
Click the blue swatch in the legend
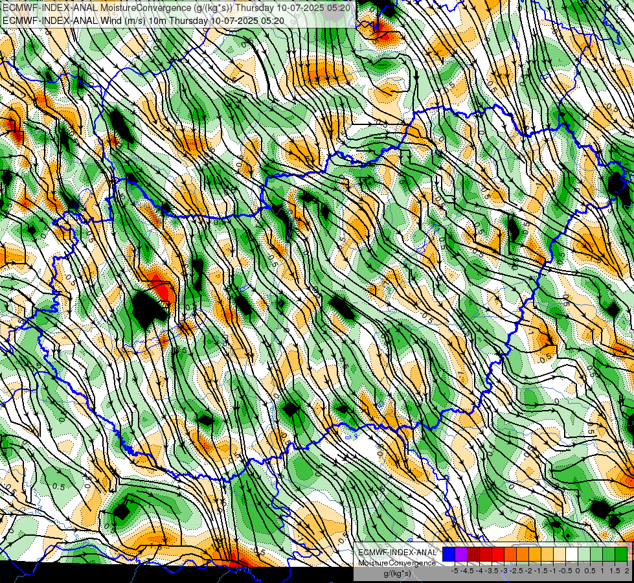(x=449, y=554)
